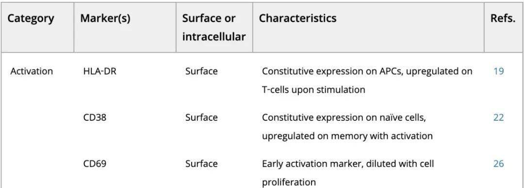Click 'upregulated on memory with activation' text
This screenshot has height=188, width=524.
[347, 136]
